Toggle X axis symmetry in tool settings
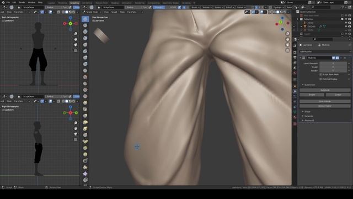 [x=256, y=7]
